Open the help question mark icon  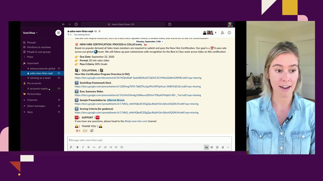coord(170,24)
